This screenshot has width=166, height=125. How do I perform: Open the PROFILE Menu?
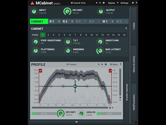(114, 64)
